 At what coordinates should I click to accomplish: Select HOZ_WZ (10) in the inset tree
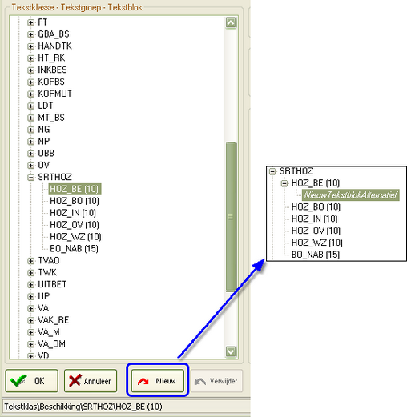click(316, 243)
